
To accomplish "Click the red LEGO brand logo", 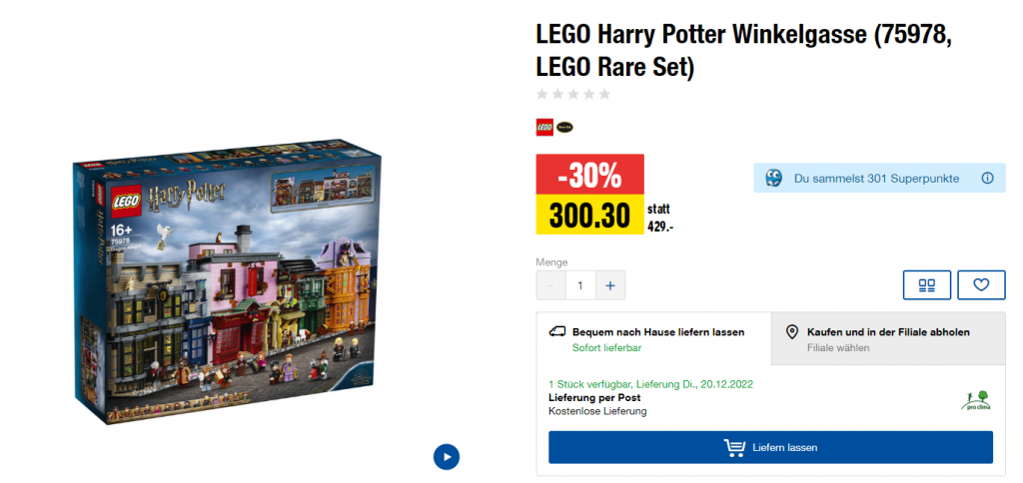I will coord(544,127).
